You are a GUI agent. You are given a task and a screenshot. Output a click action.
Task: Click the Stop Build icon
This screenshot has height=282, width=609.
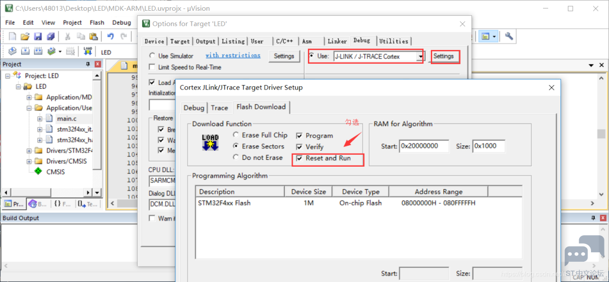point(70,51)
